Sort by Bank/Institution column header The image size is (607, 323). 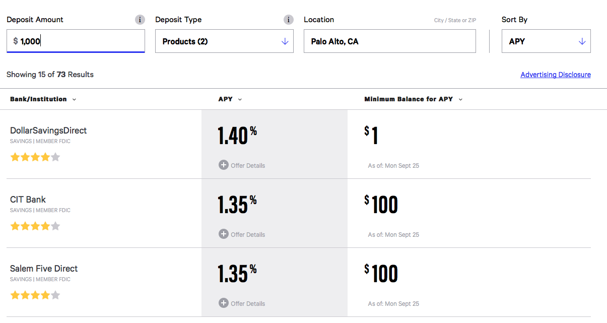43,99
